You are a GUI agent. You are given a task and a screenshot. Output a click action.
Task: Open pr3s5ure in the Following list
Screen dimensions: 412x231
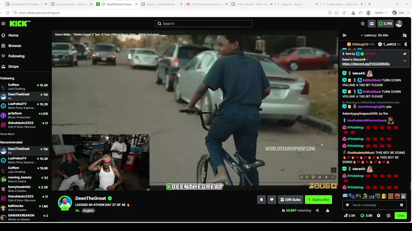tap(24, 115)
